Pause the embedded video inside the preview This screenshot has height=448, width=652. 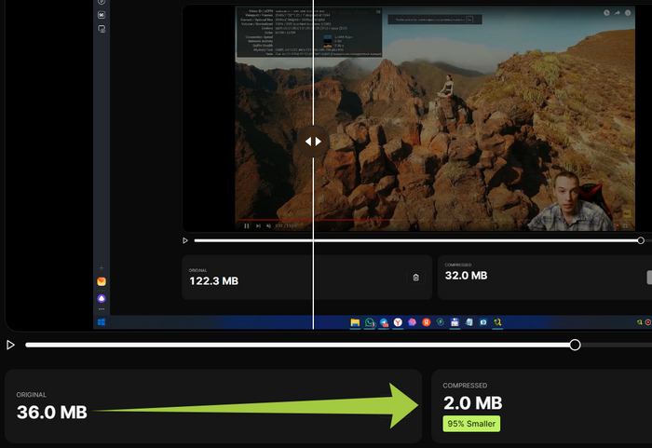coord(247,225)
